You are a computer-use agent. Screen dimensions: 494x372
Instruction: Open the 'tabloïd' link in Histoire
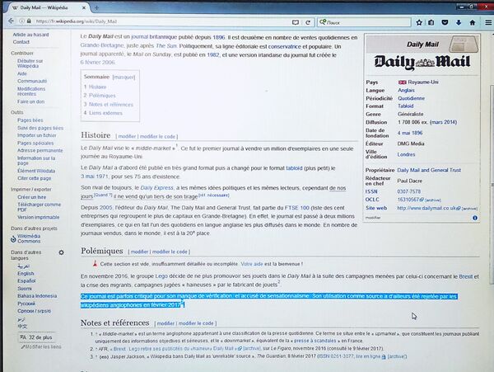coord(294,168)
